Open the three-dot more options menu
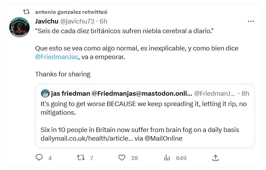The width and height of the screenshot is (266, 170). pos(251,21)
